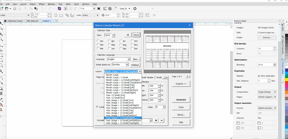Open the Snap To dropdown

(x=129, y=9)
